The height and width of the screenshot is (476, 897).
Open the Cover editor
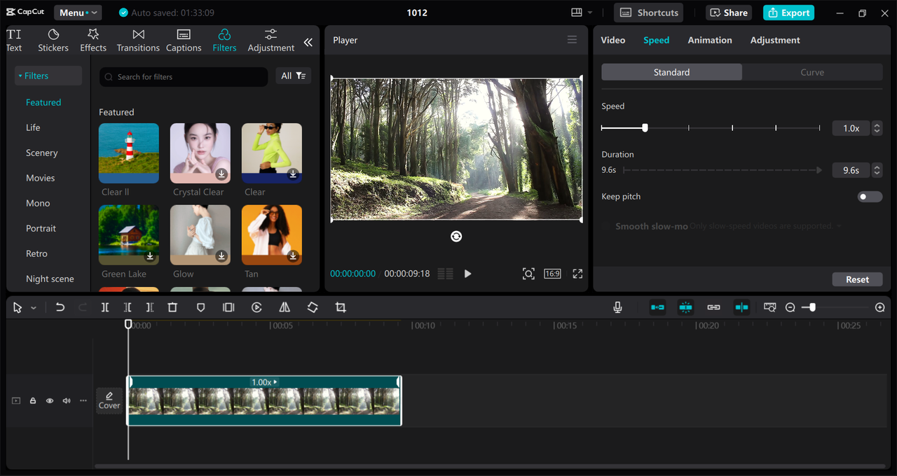pos(109,400)
